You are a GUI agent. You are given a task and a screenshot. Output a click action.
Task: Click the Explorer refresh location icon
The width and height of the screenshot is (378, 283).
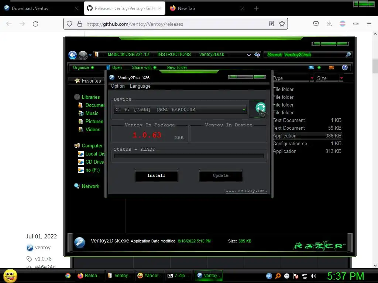tap(257, 55)
